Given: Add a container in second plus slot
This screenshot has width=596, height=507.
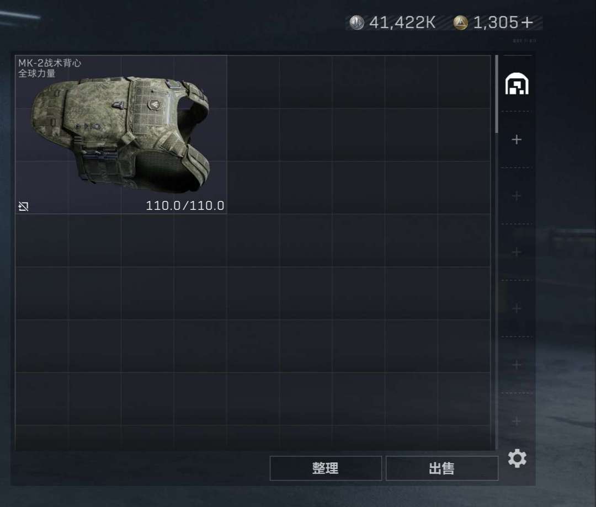Looking at the screenshot, I should point(517,196).
